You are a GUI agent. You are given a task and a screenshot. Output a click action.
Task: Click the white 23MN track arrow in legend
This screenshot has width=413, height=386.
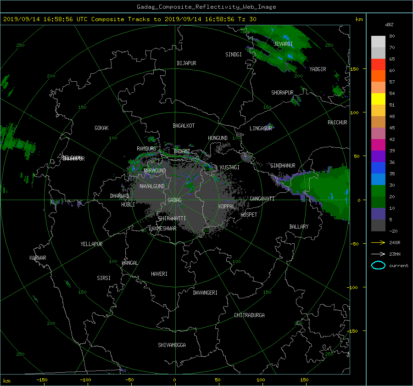click(x=378, y=254)
